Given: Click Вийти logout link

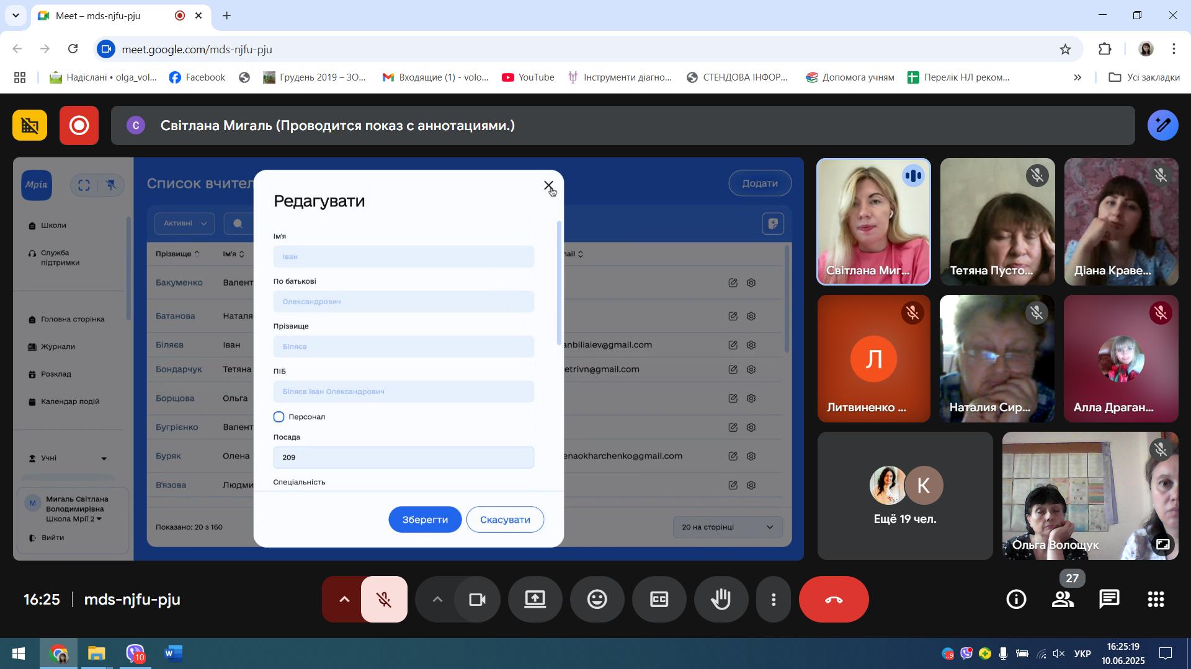Looking at the screenshot, I should tap(52, 538).
